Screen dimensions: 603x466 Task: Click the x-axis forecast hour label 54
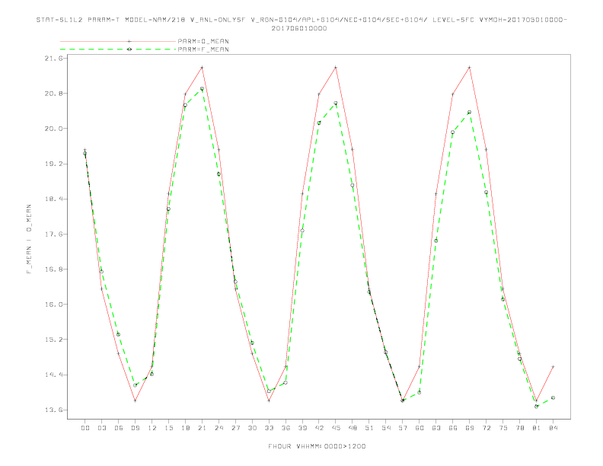point(386,428)
